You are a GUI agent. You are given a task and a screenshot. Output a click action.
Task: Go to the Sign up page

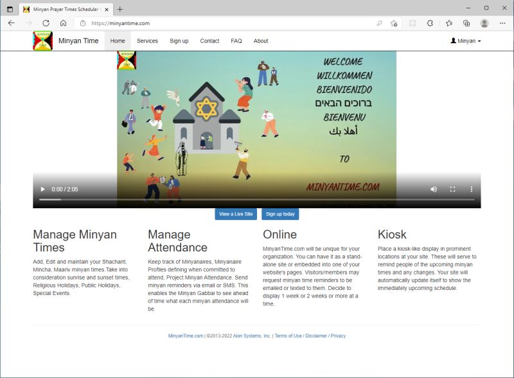[x=179, y=41]
